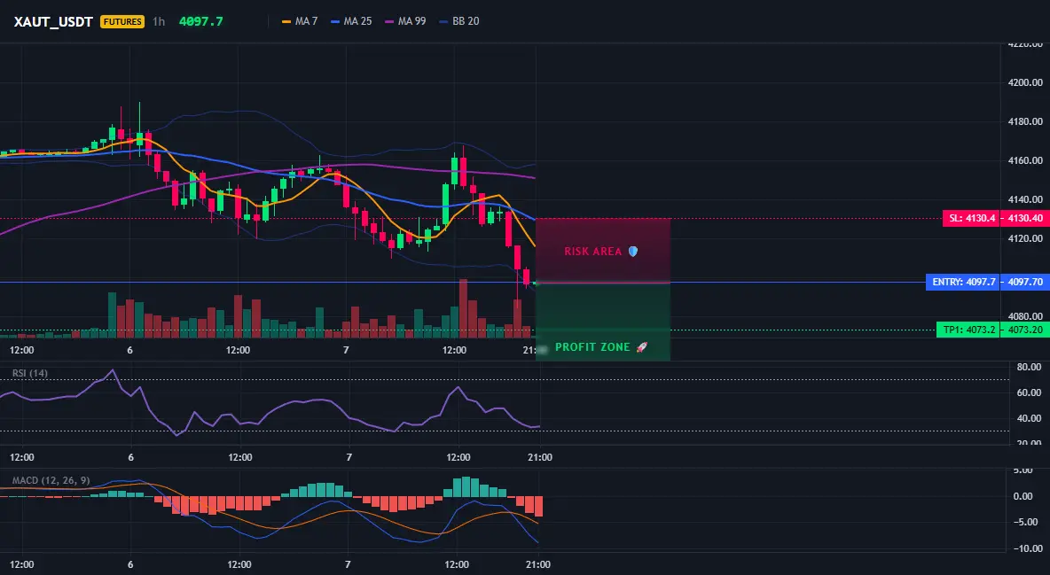Click the XAUT_USDT symbol name

point(53,21)
